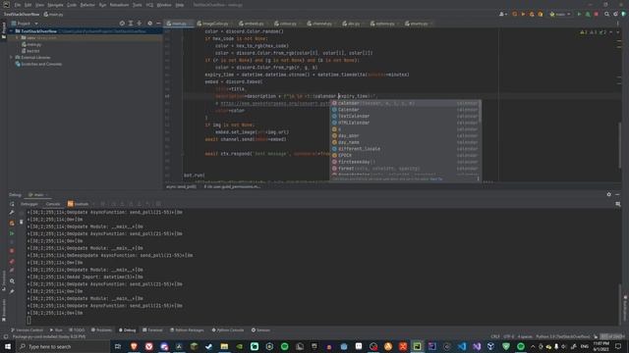Open Task View on taskbar

[118, 346]
